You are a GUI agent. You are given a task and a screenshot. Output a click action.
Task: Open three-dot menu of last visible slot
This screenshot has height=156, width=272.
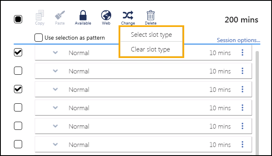pyautogui.click(x=242, y=145)
